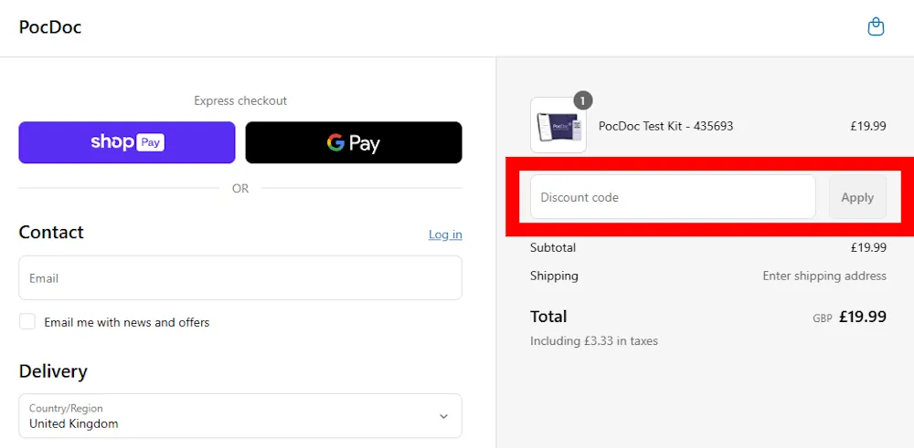Click the Including £3.33 in taxes note
The width and height of the screenshot is (914, 448).
pyautogui.click(x=594, y=341)
